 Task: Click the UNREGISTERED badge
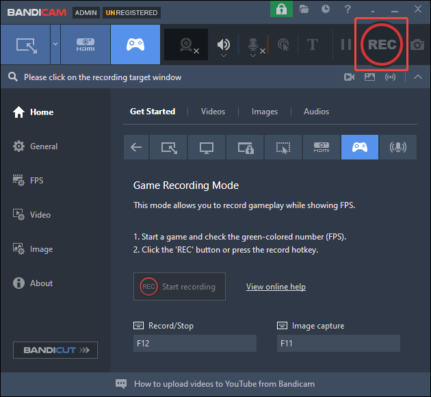[131, 12]
